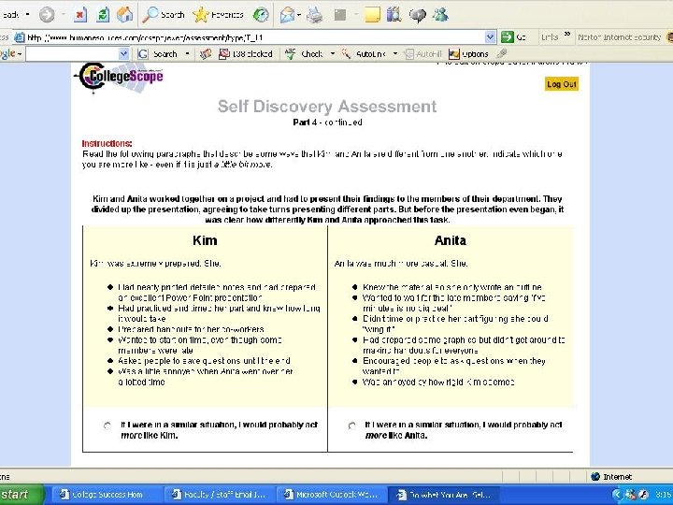Switch to Microsoft Outlook taskbar window
Image resolution: width=673 pixels, height=505 pixels.
pyautogui.click(x=332, y=495)
